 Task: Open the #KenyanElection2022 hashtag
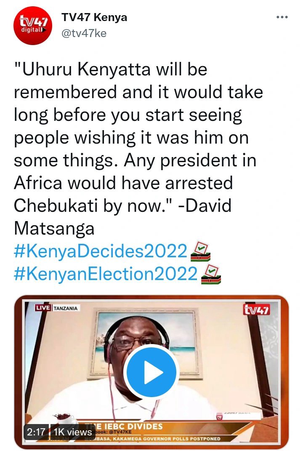point(106,274)
